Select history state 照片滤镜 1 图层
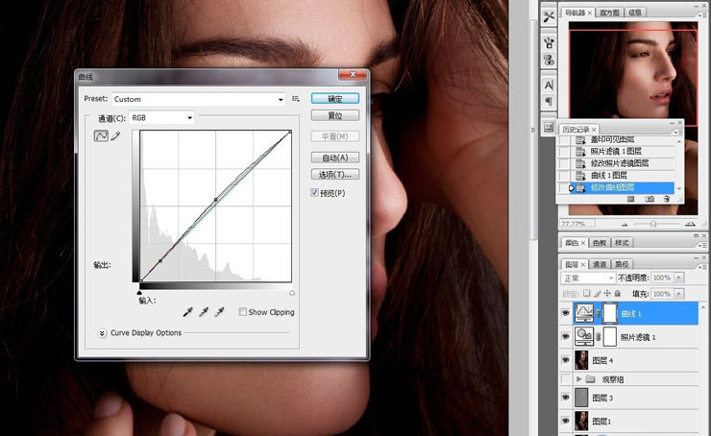 pos(616,152)
